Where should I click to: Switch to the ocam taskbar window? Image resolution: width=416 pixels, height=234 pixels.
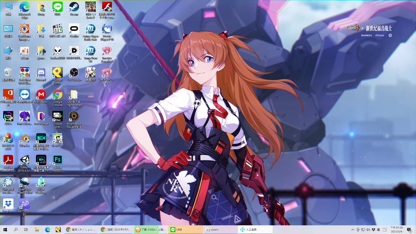(220, 229)
